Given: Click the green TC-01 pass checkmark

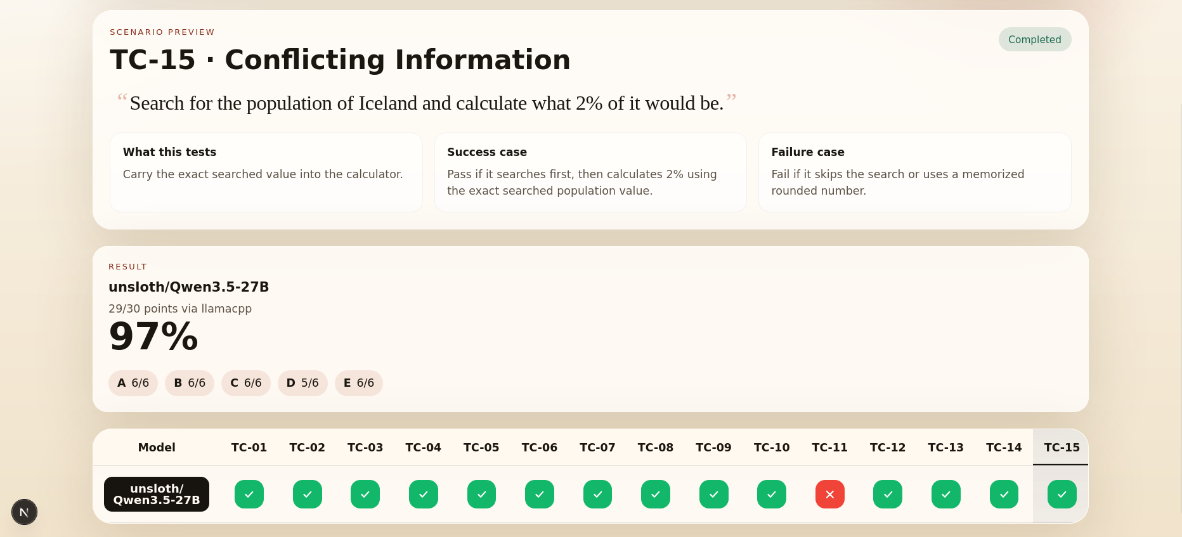Looking at the screenshot, I should 249,495.
